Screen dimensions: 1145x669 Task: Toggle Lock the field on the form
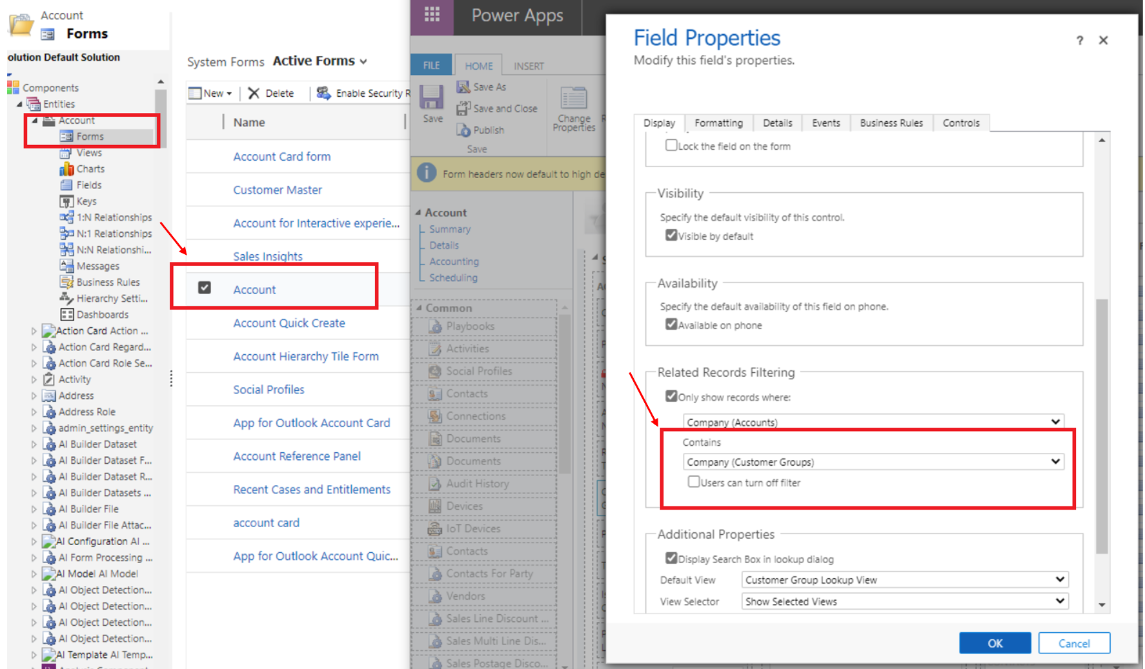(671, 145)
